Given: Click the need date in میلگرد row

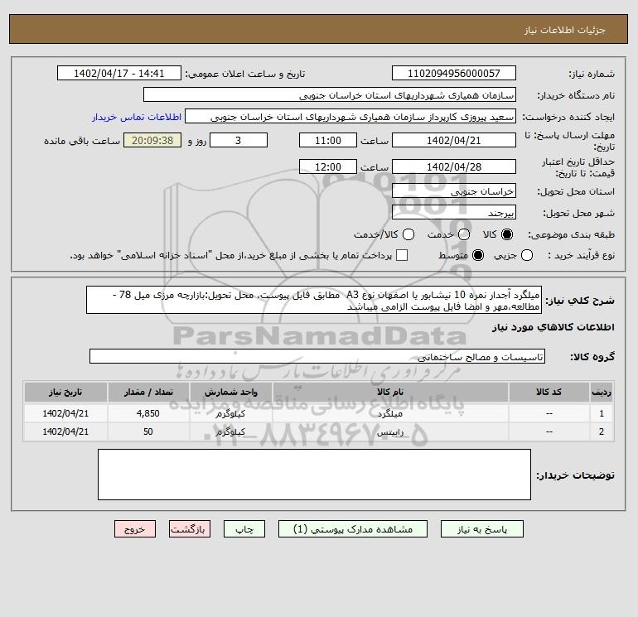Looking at the screenshot, I should [65, 413].
